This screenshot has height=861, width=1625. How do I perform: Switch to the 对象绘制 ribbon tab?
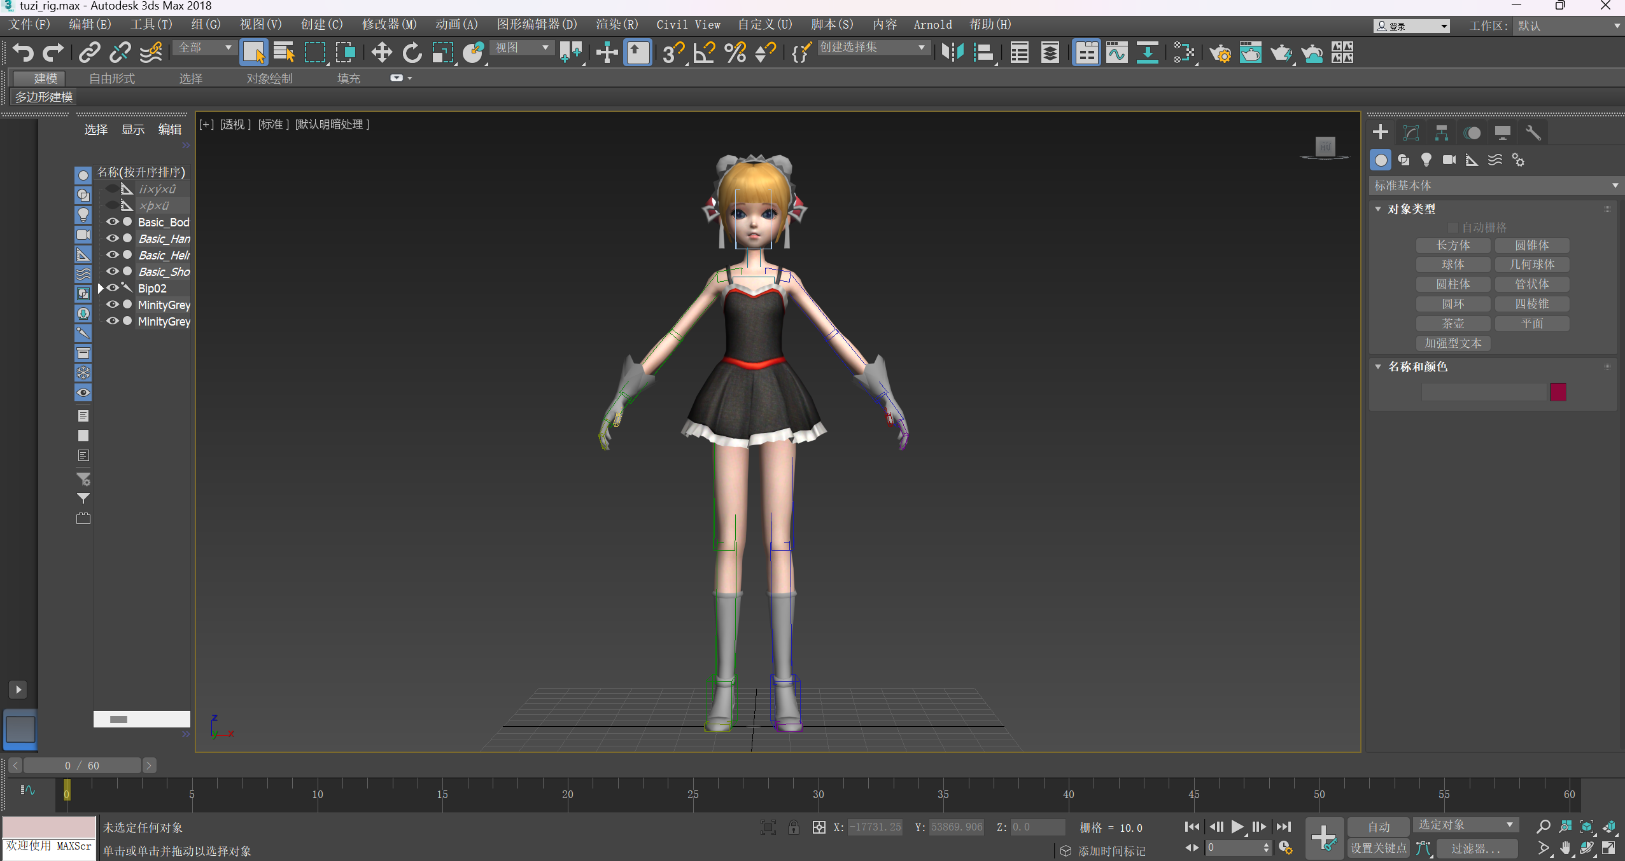coord(269,79)
